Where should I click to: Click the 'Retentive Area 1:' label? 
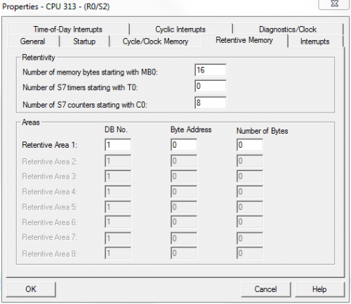49,145
